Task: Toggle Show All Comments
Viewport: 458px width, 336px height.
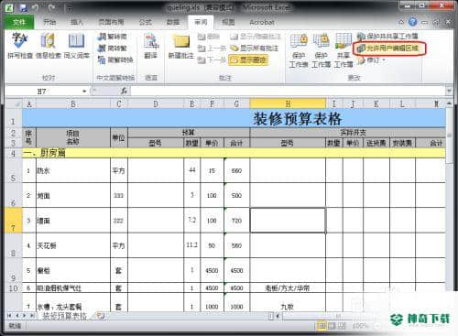Action: tap(254, 49)
